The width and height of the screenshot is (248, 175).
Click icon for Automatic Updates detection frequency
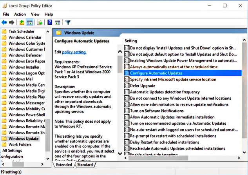click(127, 92)
